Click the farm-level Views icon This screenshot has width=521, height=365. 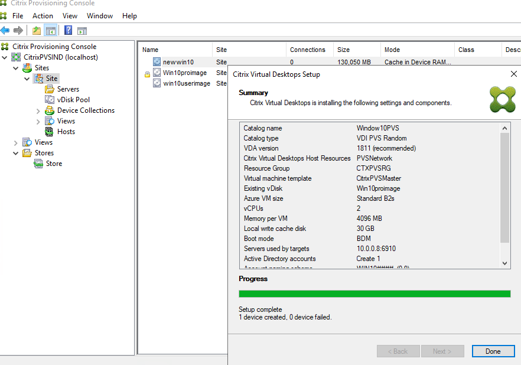pyautogui.click(x=27, y=142)
